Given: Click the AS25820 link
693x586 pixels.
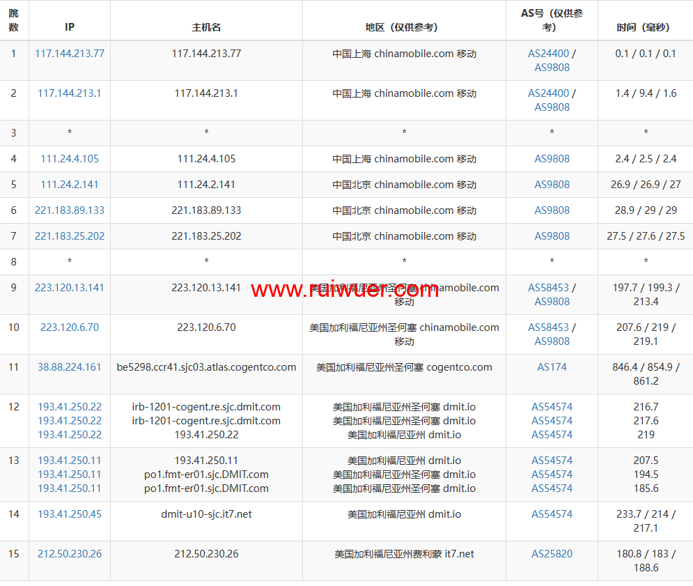Looking at the screenshot, I should tap(552, 554).
